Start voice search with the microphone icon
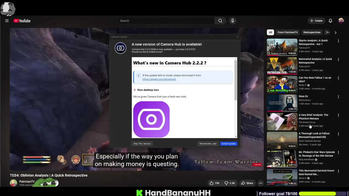 point(233,21)
